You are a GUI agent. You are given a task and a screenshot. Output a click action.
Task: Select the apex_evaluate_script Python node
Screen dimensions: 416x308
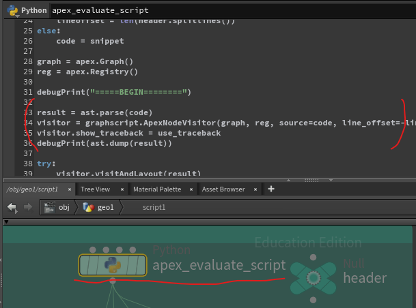[x=113, y=265]
